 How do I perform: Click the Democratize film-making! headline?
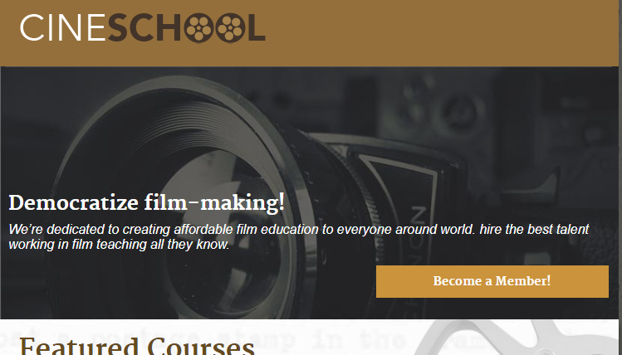(x=146, y=202)
